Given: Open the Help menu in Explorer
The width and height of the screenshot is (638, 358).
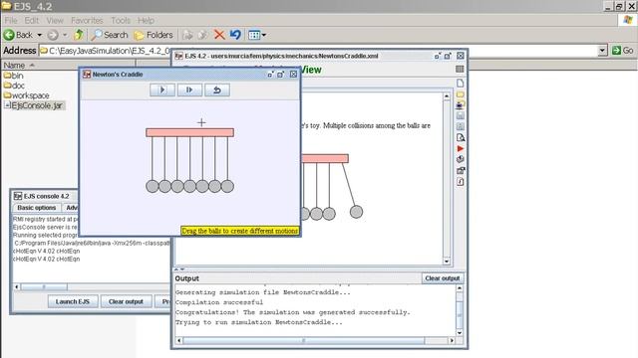Looking at the screenshot, I should point(146,20).
